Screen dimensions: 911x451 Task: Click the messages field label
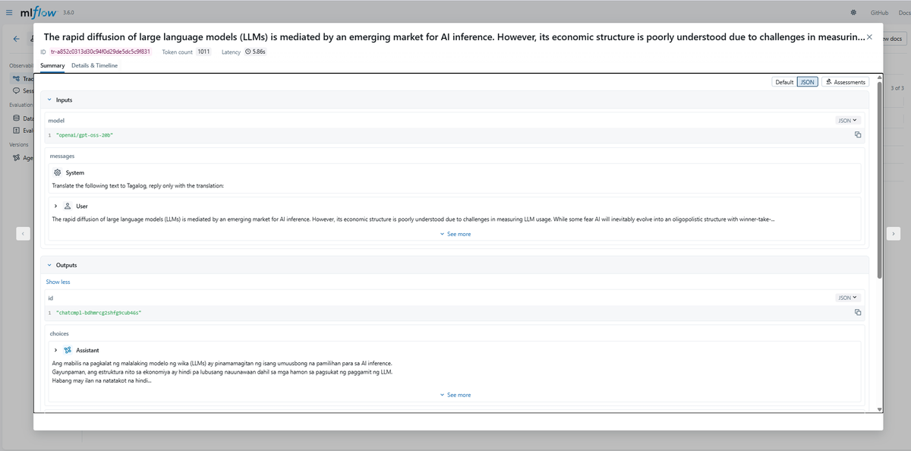pos(62,156)
